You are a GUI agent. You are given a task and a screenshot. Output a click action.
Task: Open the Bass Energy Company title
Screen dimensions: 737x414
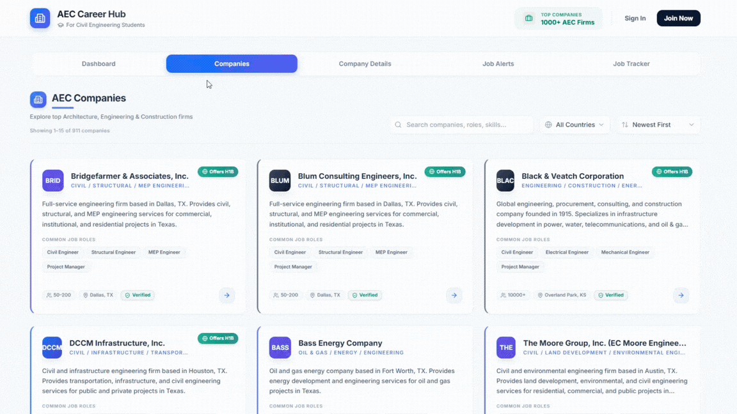pyautogui.click(x=340, y=343)
